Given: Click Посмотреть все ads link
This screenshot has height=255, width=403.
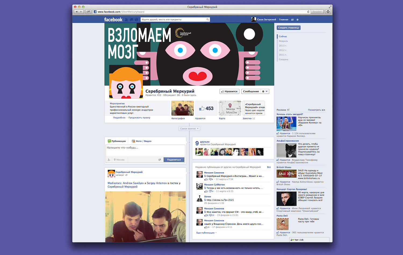Looking at the screenshot, I should point(316,110).
